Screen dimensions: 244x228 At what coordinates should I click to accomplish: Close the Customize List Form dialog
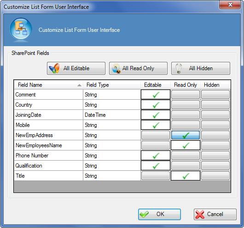click(x=230, y=5)
